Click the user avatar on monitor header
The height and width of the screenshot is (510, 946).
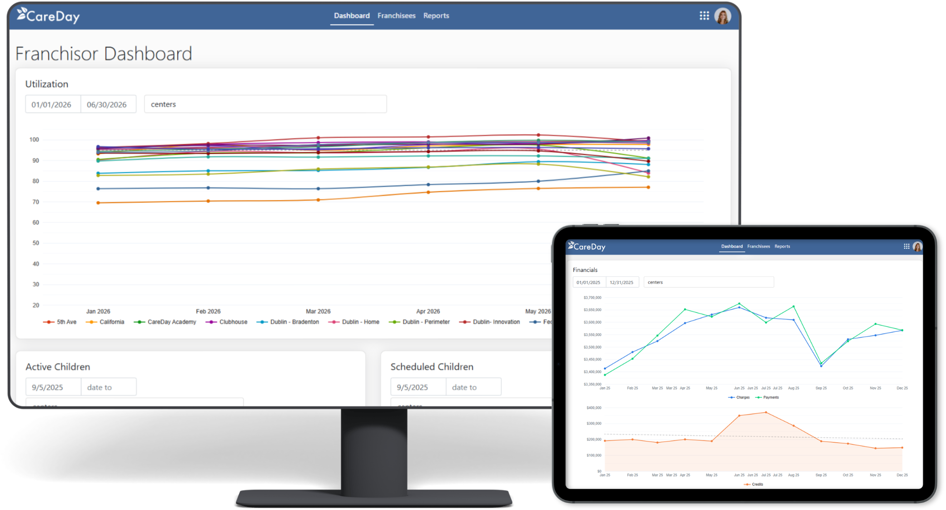[722, 16]
